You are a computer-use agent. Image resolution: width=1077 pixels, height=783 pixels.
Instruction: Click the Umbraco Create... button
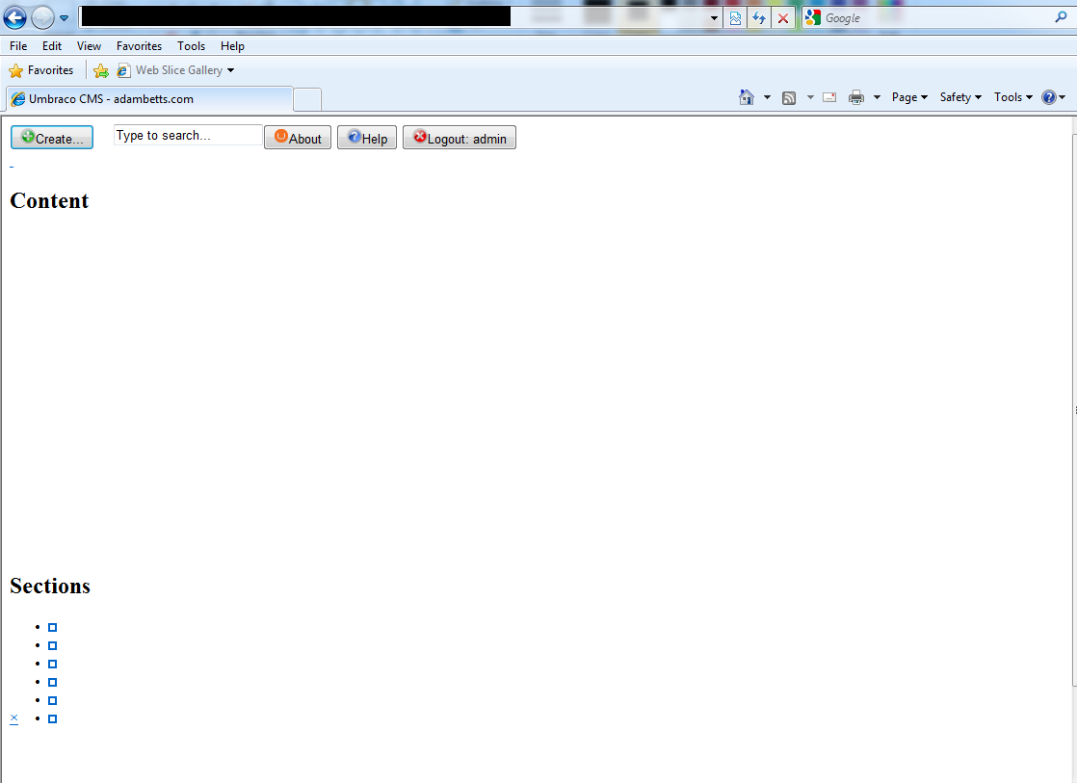pyautogui.click(x=52, y=138)
